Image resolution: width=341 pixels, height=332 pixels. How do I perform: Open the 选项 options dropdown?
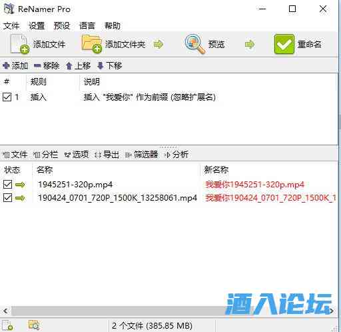[x=77, y=155]
